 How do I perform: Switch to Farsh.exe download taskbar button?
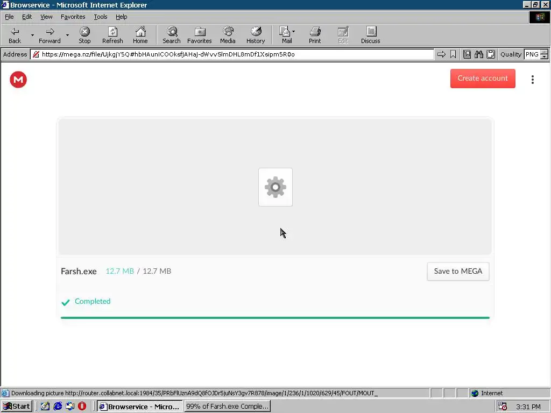point(227,407)
